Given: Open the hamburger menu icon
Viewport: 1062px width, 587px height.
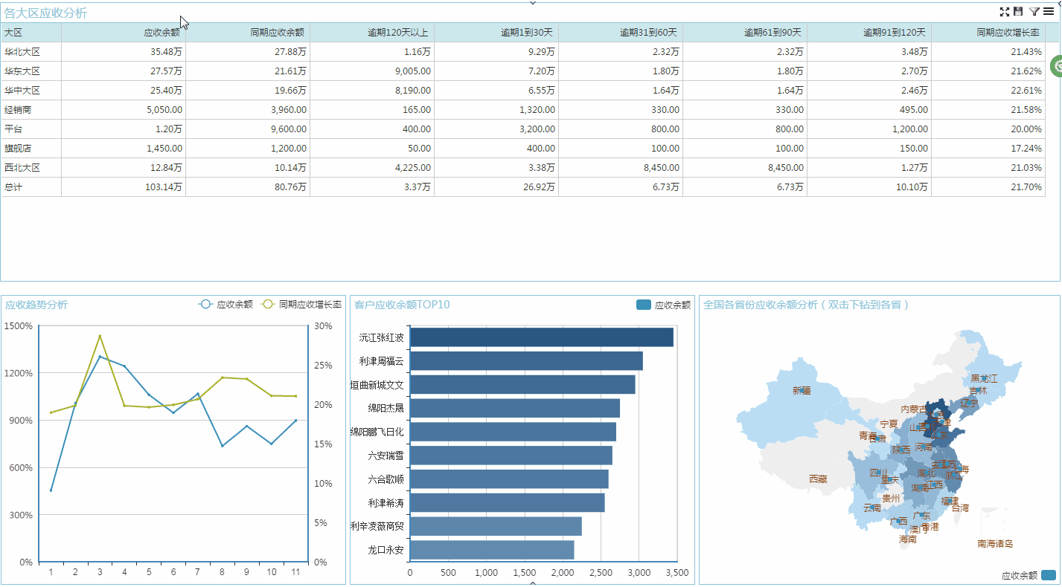Looking at the screenshot, I should pos(1049,12).
